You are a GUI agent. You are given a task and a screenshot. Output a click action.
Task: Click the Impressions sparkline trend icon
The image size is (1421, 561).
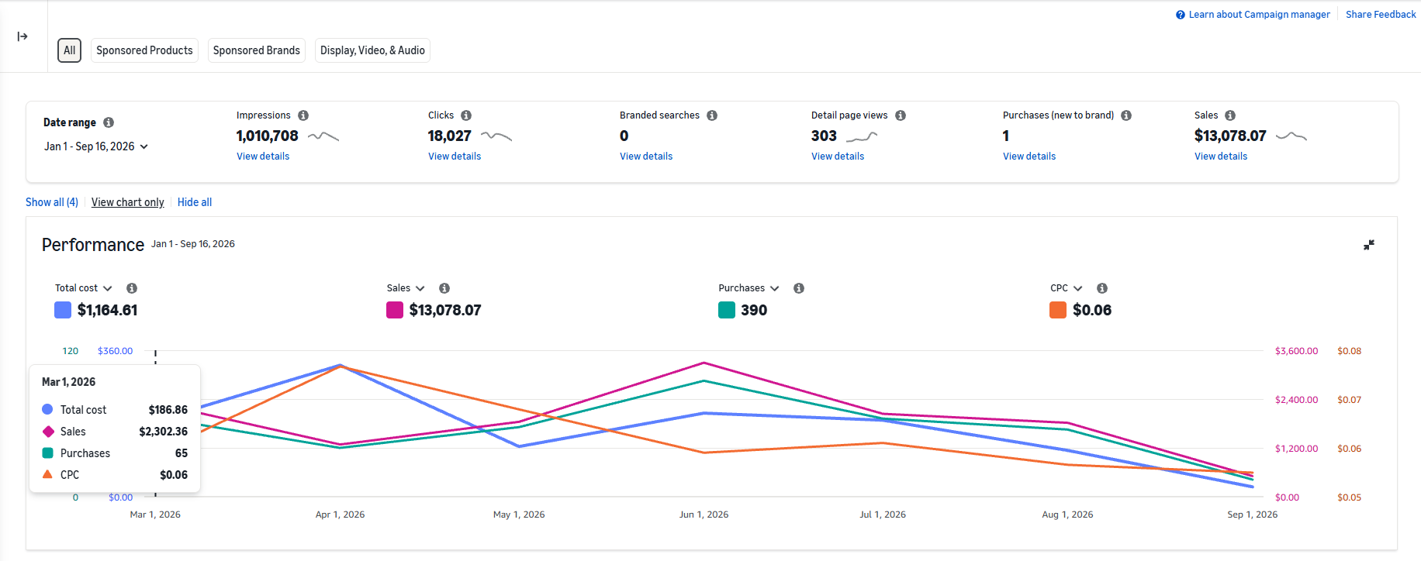(x=323, y=136)
